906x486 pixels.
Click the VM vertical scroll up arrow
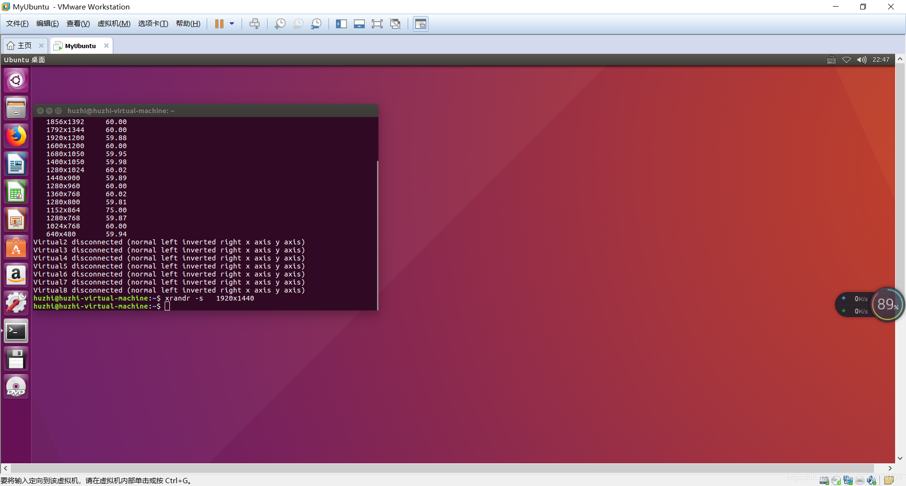[x=900, y=59]
